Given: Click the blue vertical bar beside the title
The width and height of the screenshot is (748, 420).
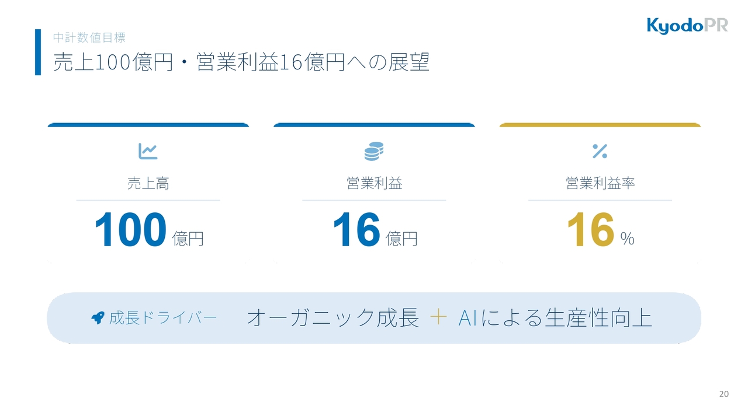Looking at the screenshot, I should [38, 52].
